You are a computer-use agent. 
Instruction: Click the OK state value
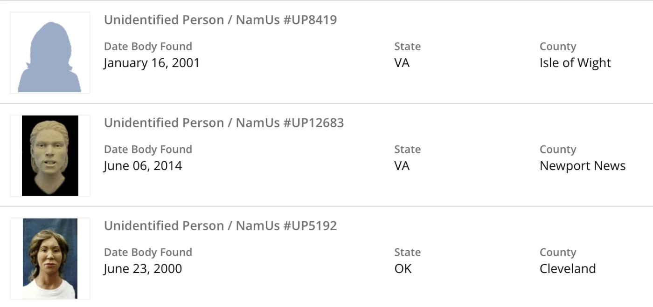pos(403,269)
